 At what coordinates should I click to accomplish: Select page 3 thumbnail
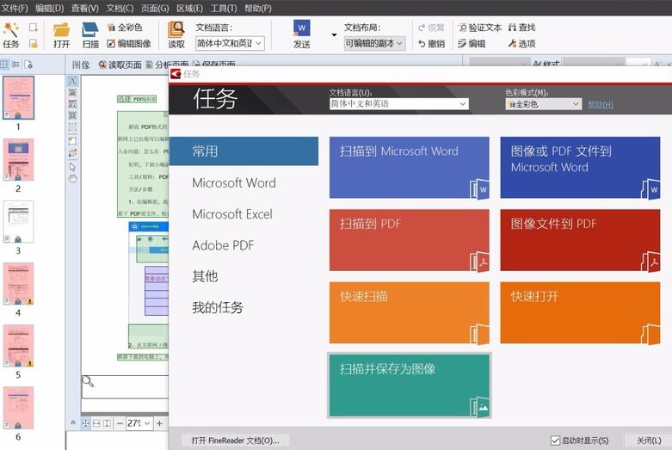[18, 222]
